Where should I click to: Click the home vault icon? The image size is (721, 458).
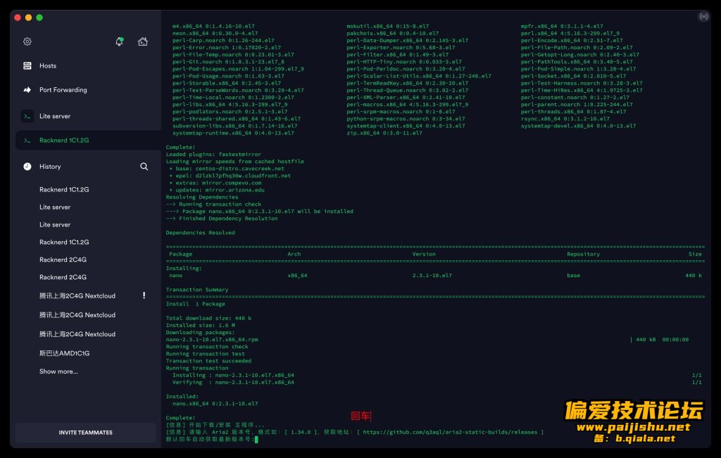(x=142, y=42)
